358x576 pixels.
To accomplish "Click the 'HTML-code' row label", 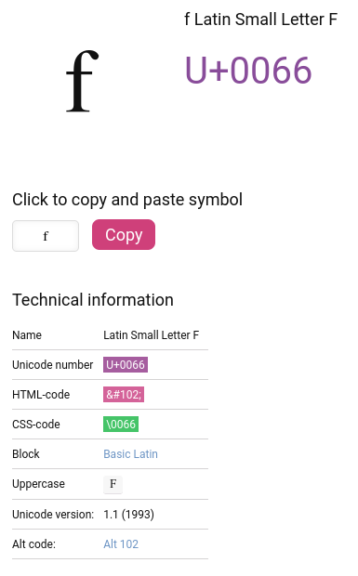I will tap(41, 395).
